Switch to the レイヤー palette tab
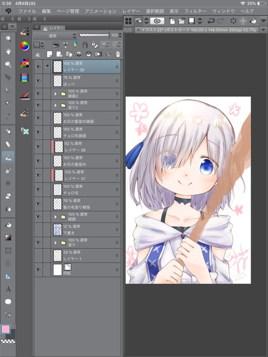Image resolution: width=268 pixels, height=357 pixels. click(x=53, y=28)
